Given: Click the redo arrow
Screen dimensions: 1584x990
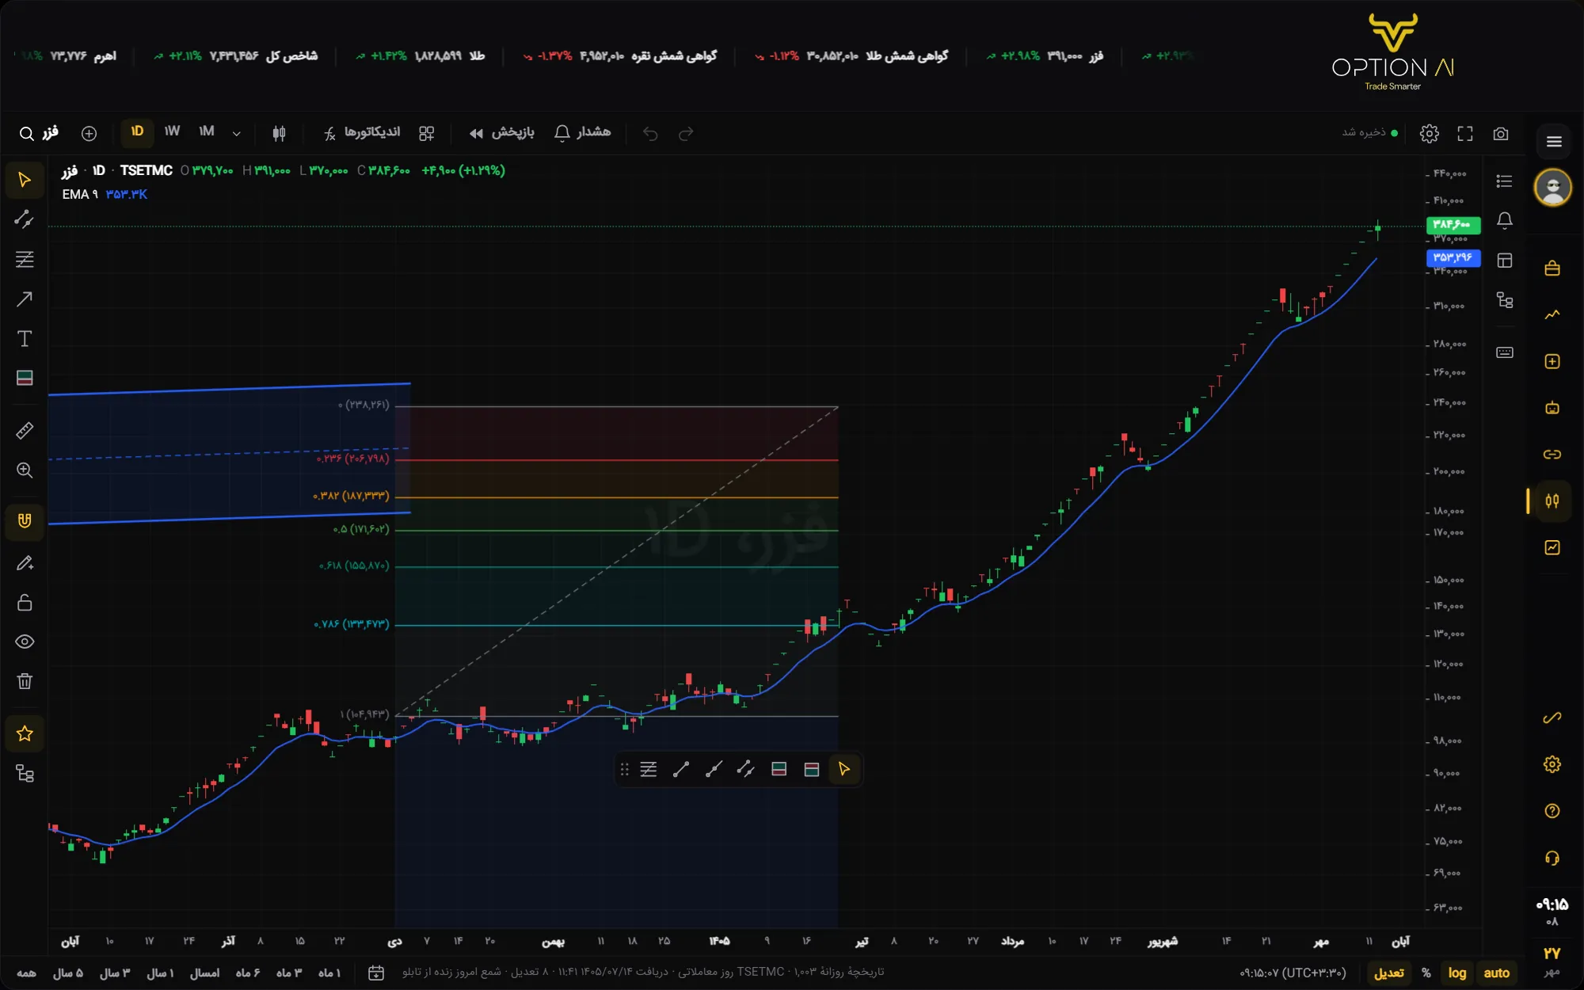Looking at the screenshot, I should 687,133.
